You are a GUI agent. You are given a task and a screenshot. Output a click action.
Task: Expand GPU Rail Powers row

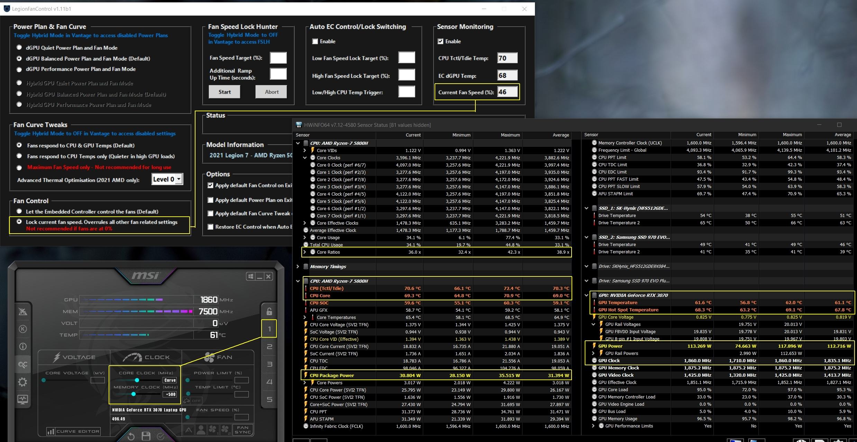point(593,353)
